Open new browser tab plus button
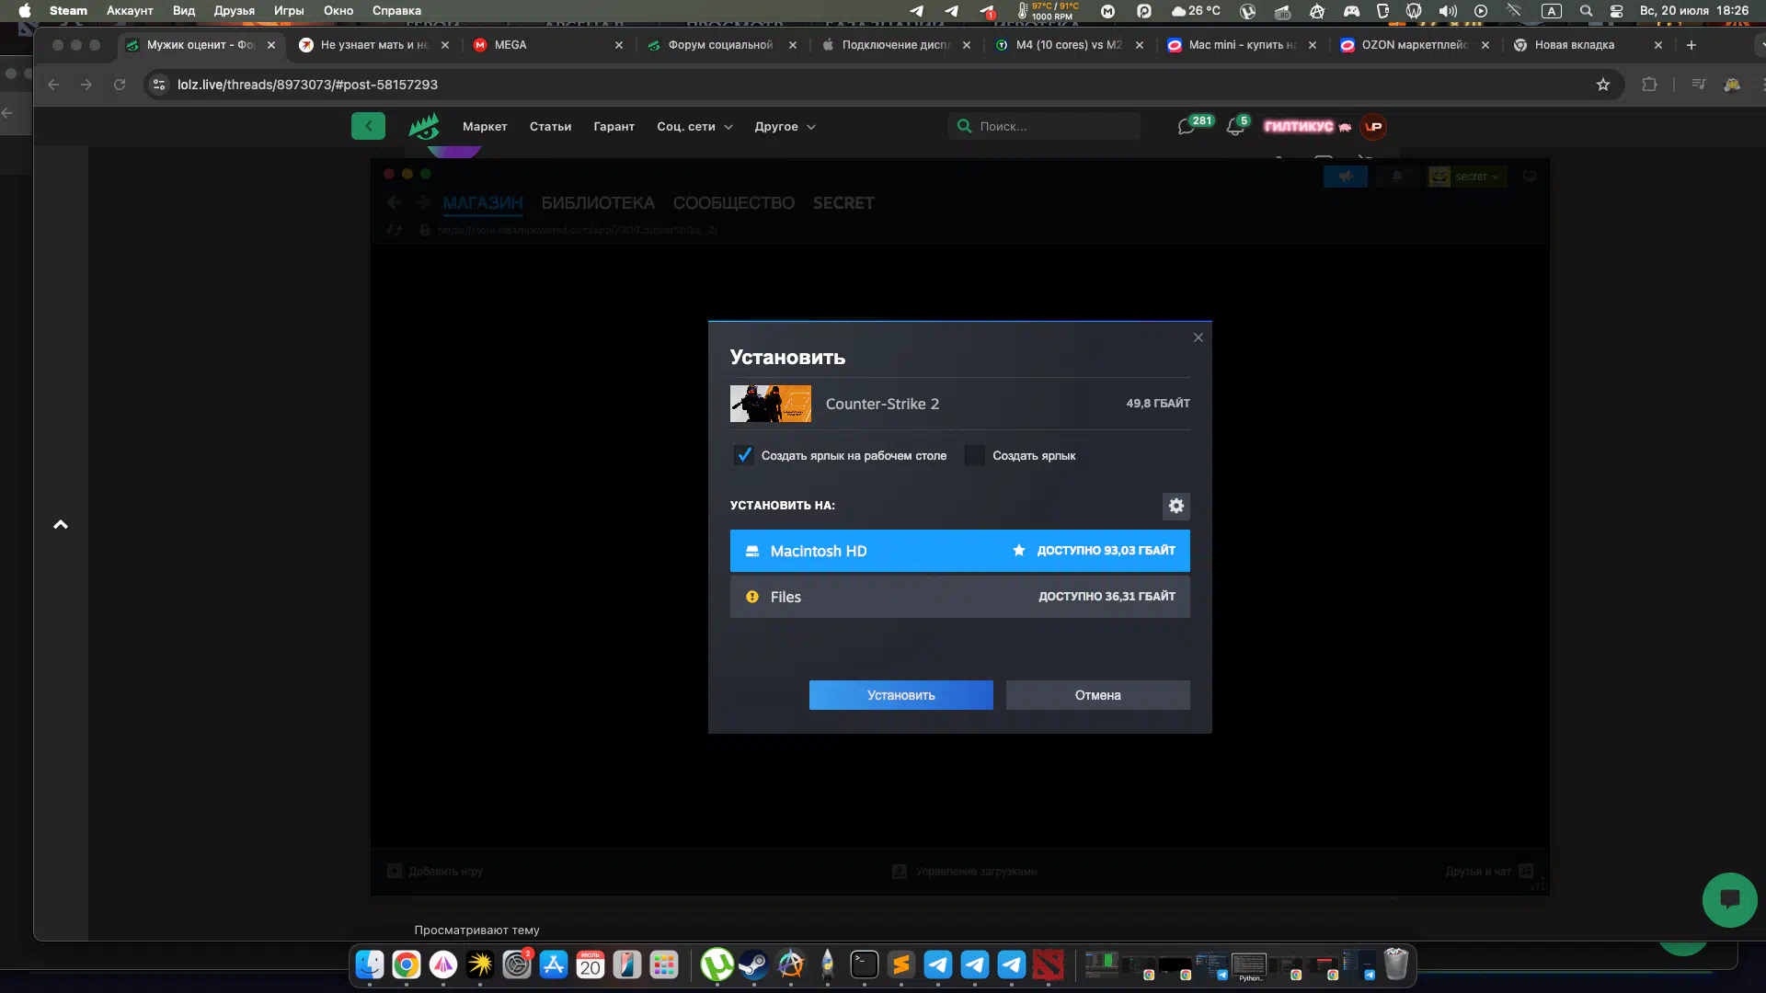This screenshot has height=993, width=1766. pos(1691,44)
